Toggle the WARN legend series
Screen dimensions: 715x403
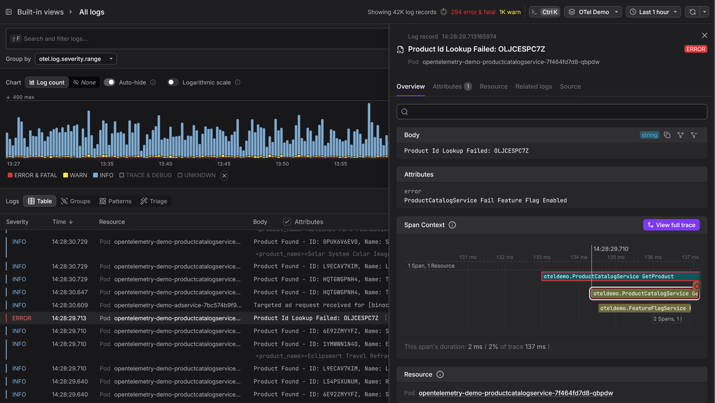pos(74,175)
